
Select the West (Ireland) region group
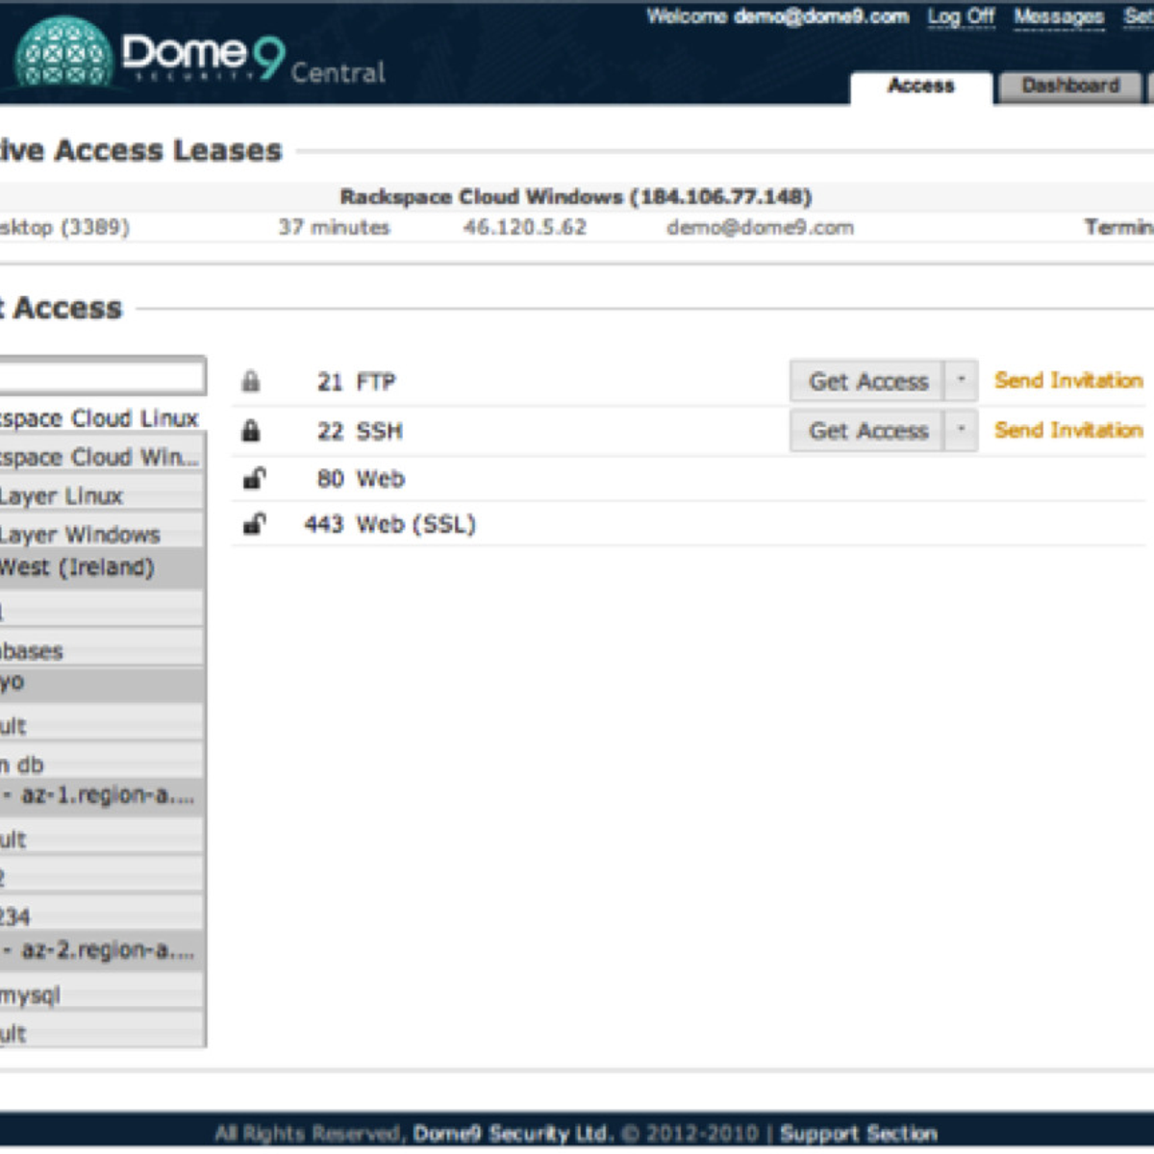click(x=101, y=567)
